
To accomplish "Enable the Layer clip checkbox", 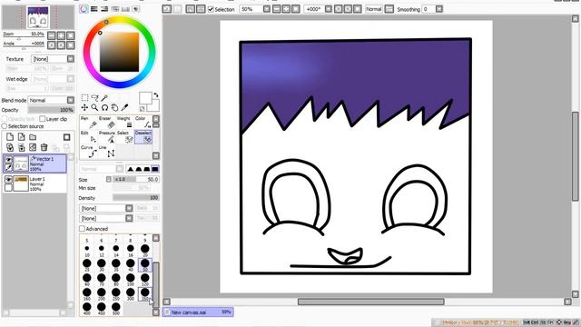I will (x=43, y=119).
